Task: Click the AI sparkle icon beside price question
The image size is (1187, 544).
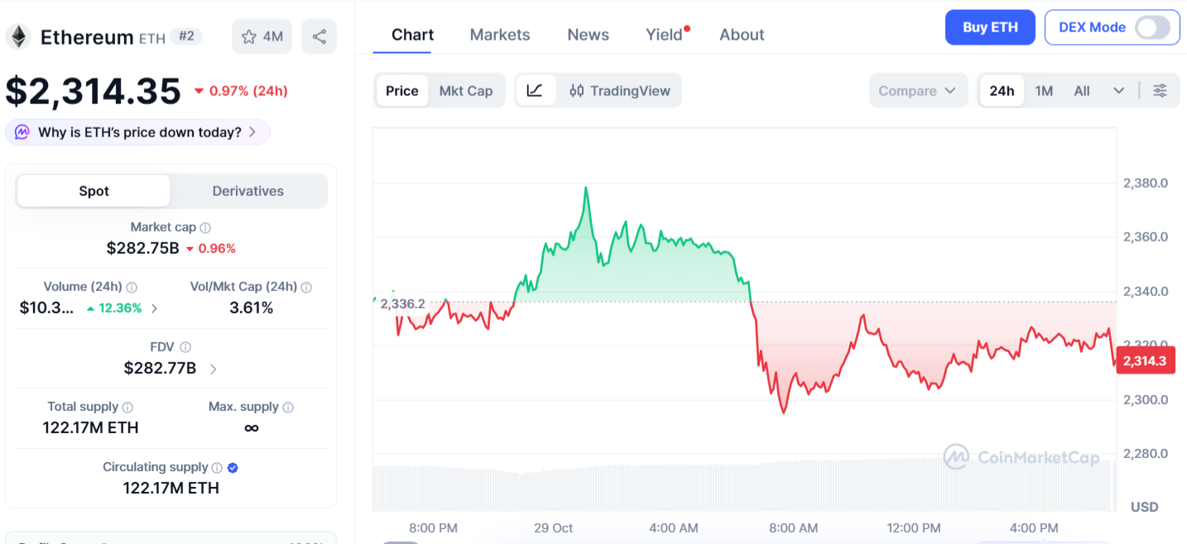Action: coord(22,132)
